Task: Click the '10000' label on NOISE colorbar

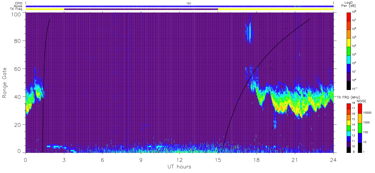Action: click(367, 113)
